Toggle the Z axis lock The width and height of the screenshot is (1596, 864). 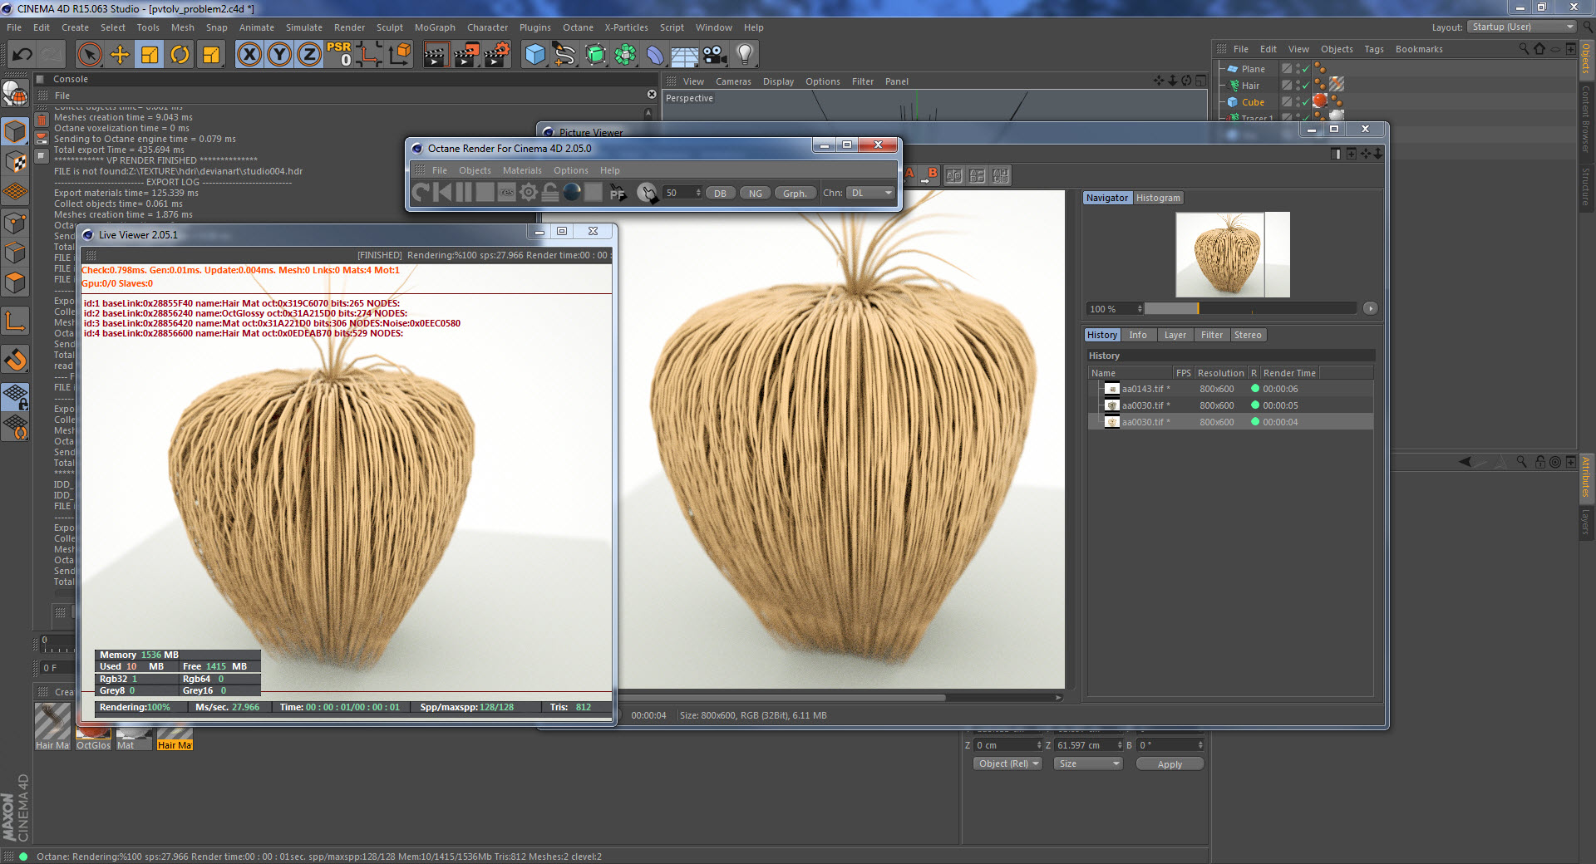[308, 55]
